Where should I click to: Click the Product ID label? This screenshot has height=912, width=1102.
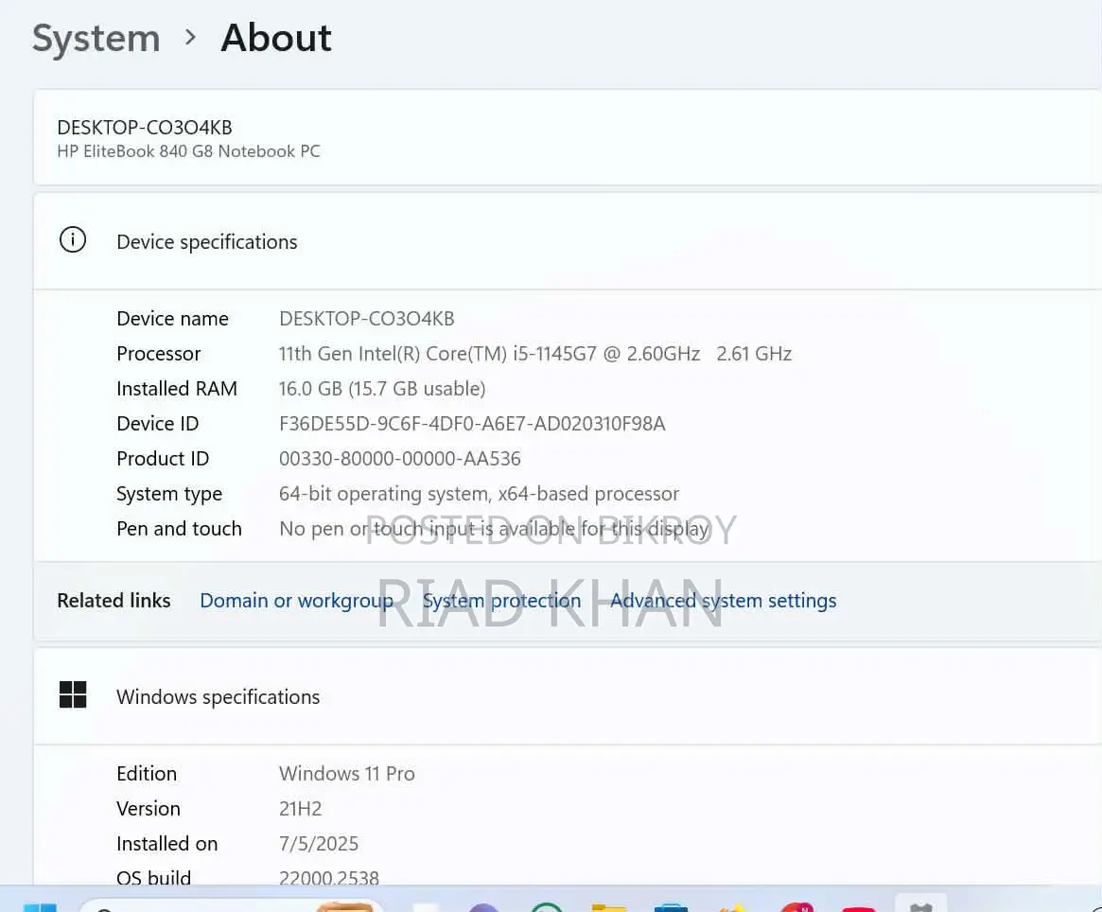pyautogui.click(x=163, y=459)
